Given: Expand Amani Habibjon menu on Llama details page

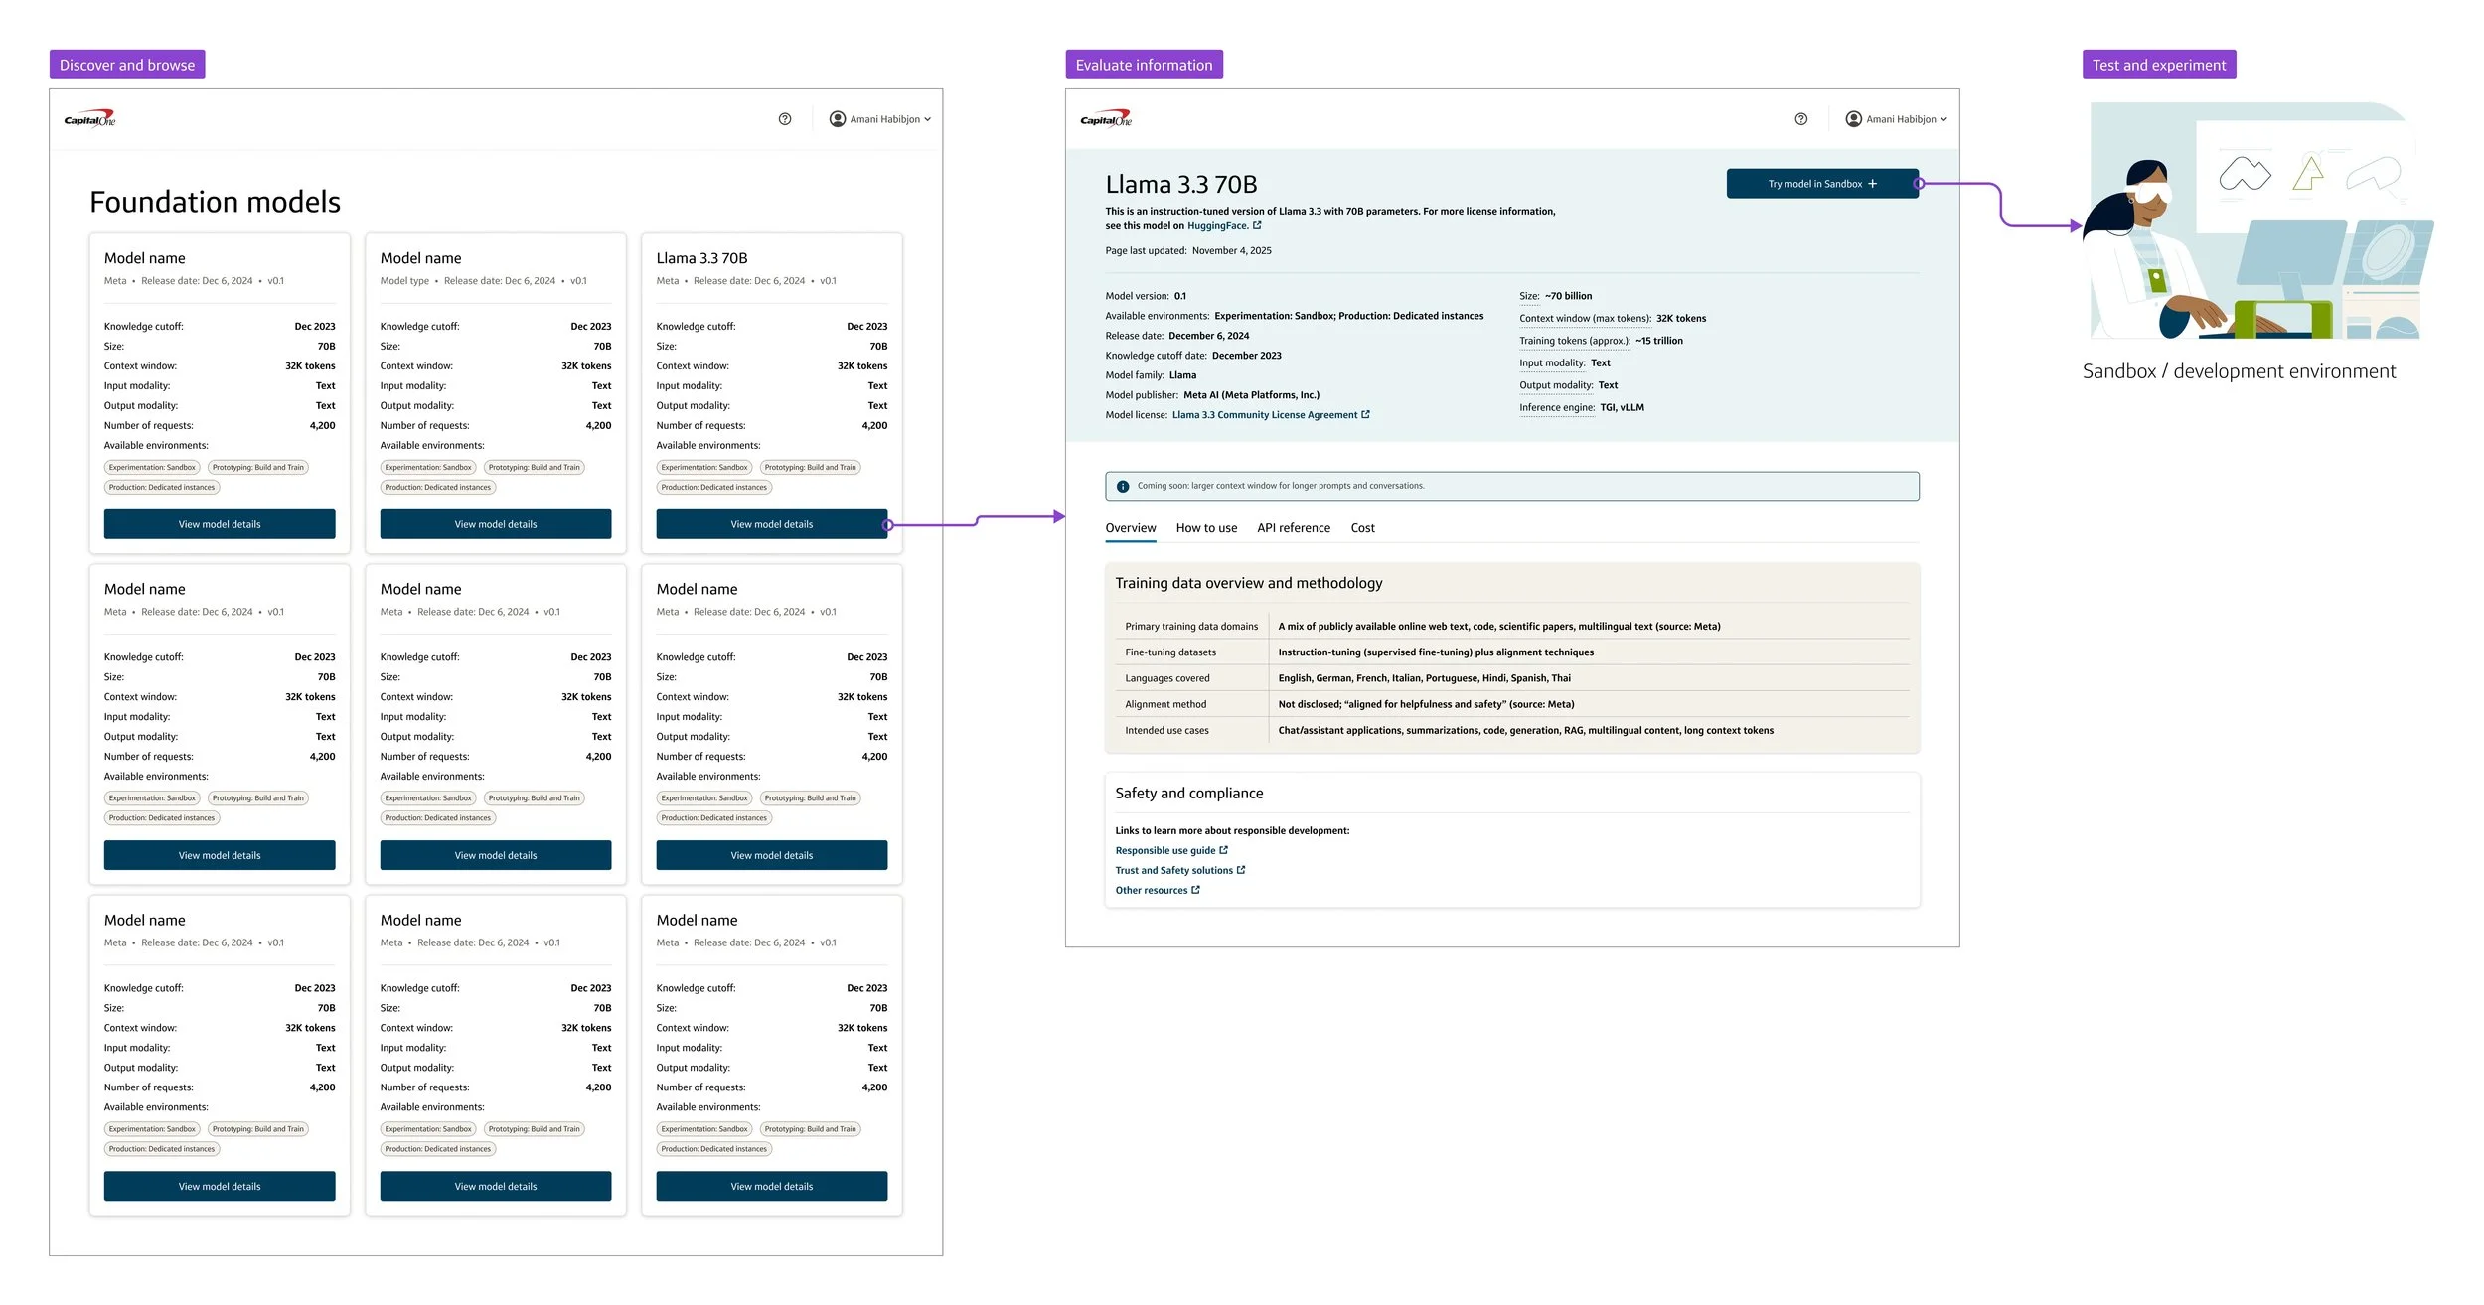Looking at the screenshot, I should point(1943,119).
